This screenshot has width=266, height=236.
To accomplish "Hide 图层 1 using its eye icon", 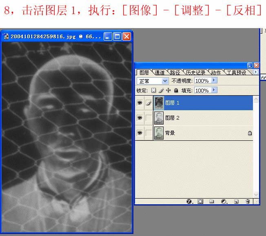I will [x=140, y=103].
